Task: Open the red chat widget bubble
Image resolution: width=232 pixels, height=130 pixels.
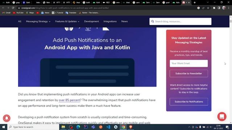Action: point(222,117)
